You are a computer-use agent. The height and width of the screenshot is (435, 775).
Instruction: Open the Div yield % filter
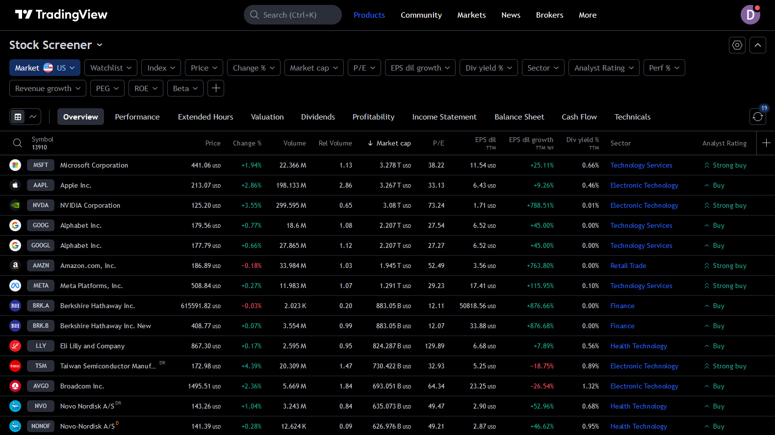(489, 68)
